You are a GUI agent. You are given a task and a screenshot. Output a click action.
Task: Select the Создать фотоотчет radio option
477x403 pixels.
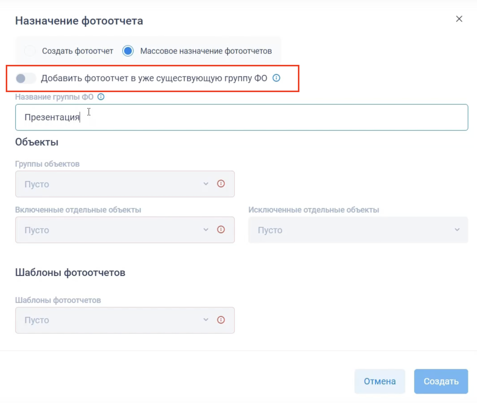pos(30,51)
